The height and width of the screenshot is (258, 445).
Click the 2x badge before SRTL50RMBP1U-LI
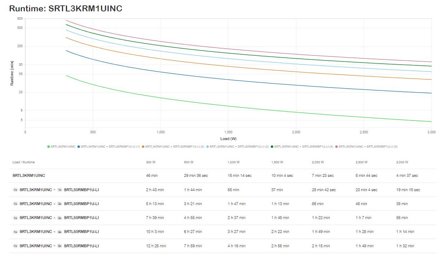tap(60, 204)
